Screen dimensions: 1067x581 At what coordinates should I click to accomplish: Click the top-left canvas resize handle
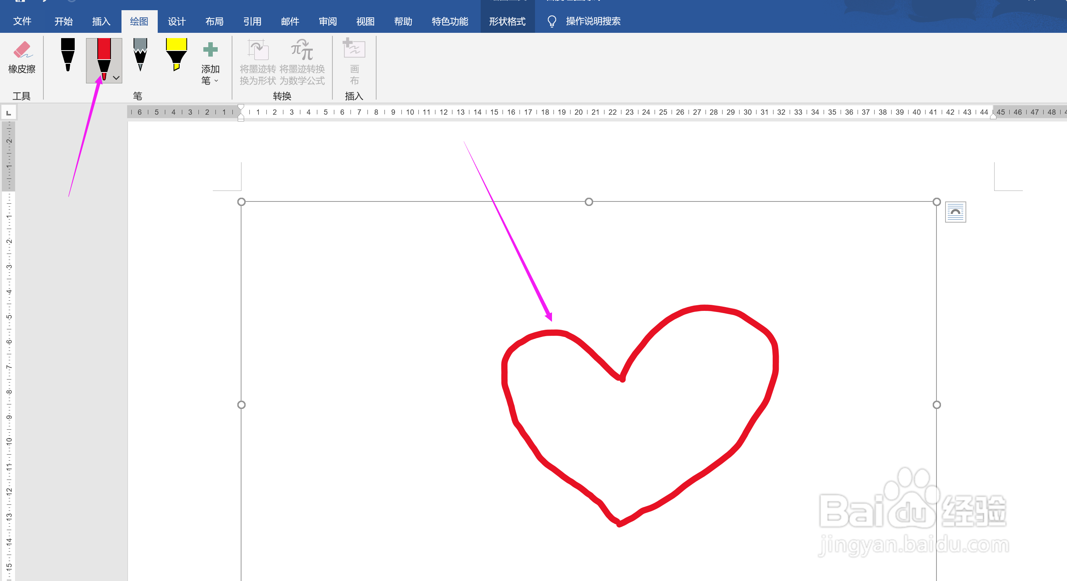pyautogui.click(x=241, y=202)
